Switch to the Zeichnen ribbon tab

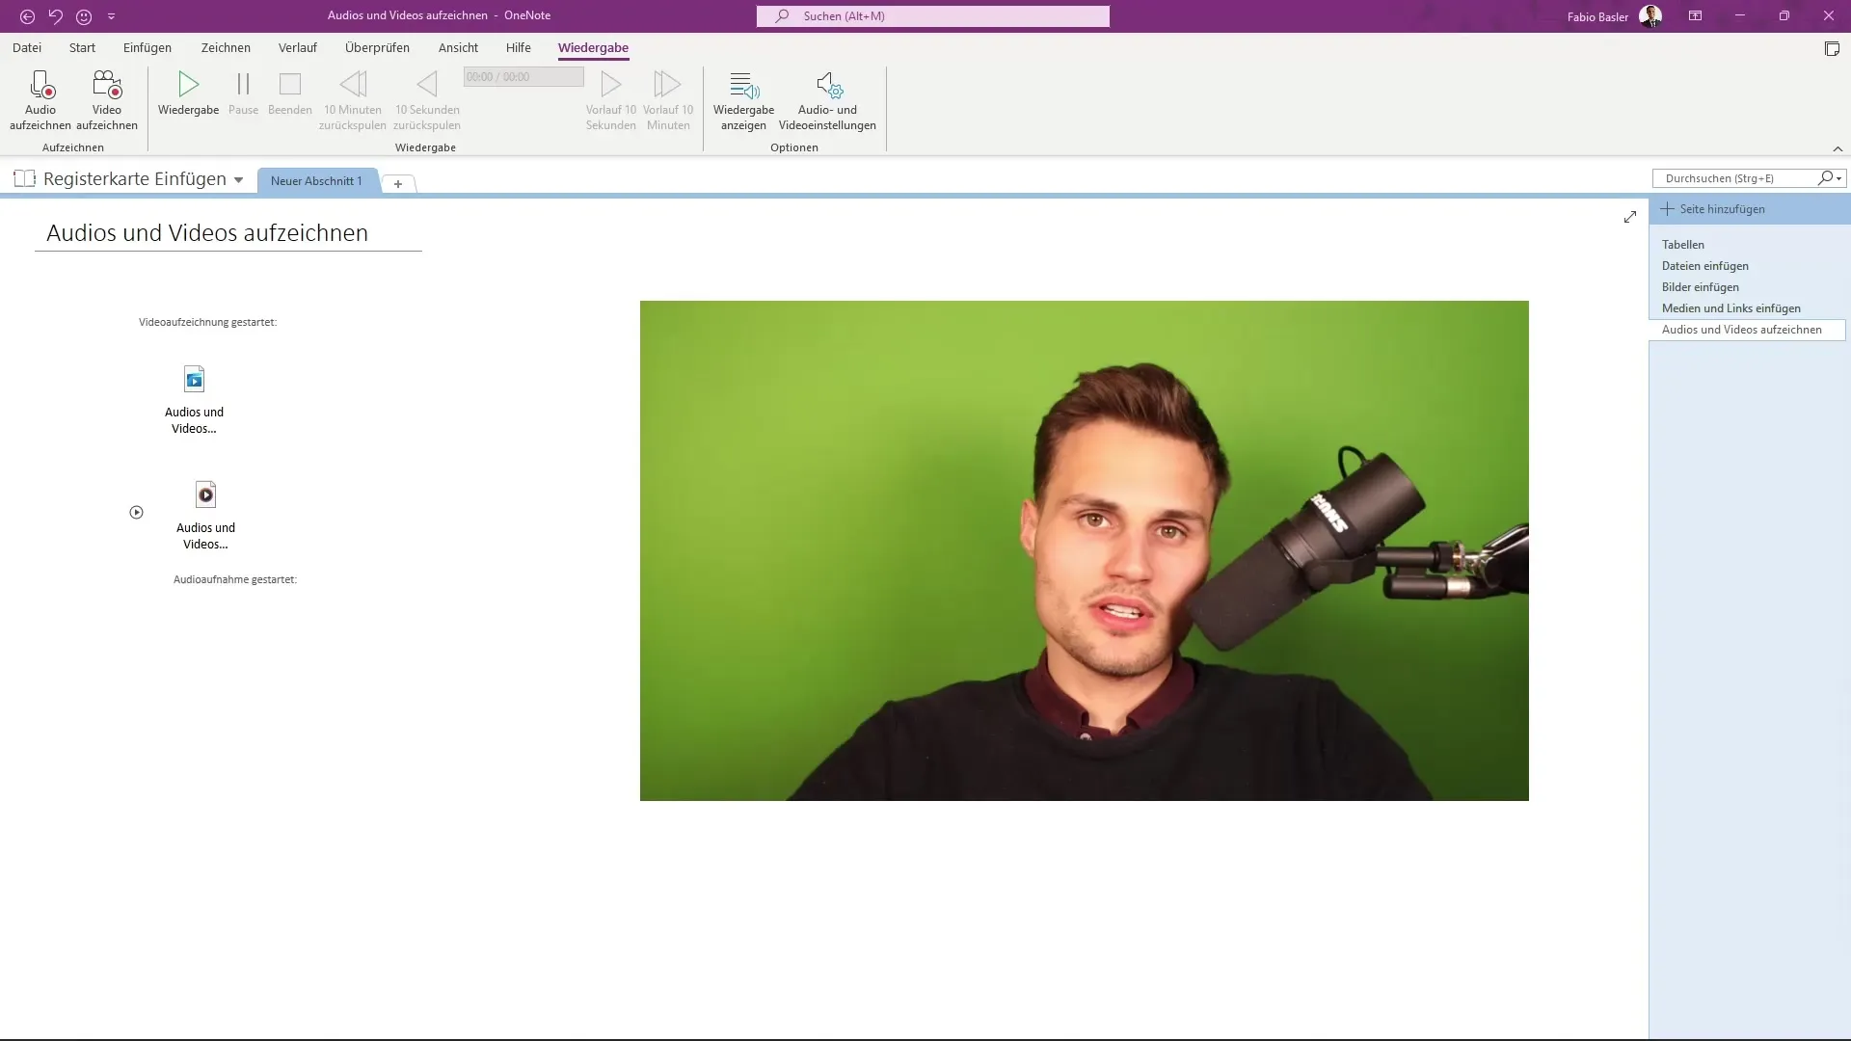226,47
